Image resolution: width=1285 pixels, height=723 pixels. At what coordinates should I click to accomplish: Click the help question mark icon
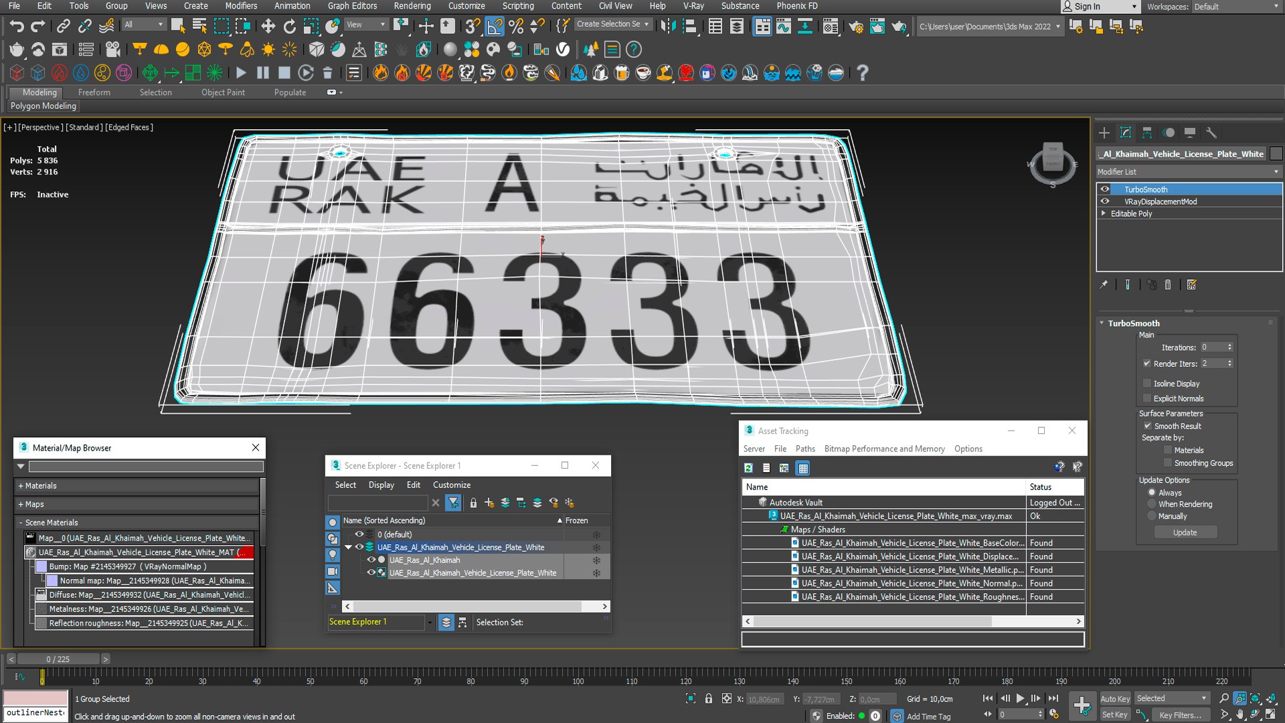point(862,73)
